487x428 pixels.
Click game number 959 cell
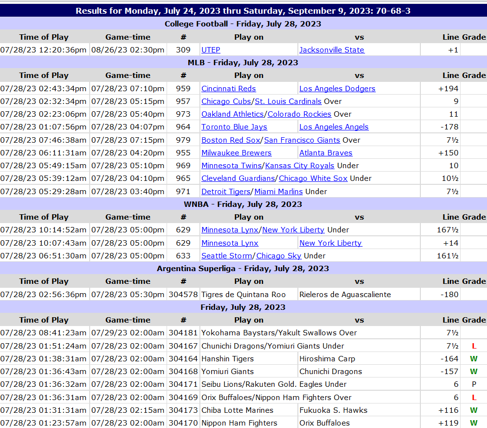tap(183, 89)
